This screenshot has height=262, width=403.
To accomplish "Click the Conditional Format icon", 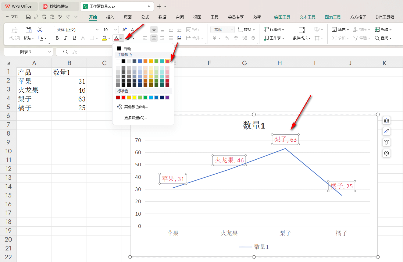I will 301,30.
